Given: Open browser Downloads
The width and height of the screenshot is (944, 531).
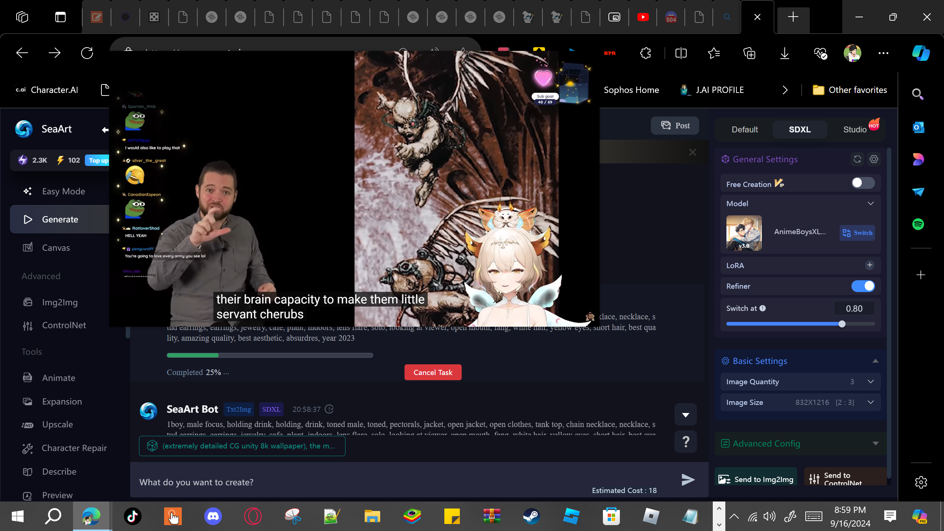Looking at the screenshot, I should tap(785, 53).
